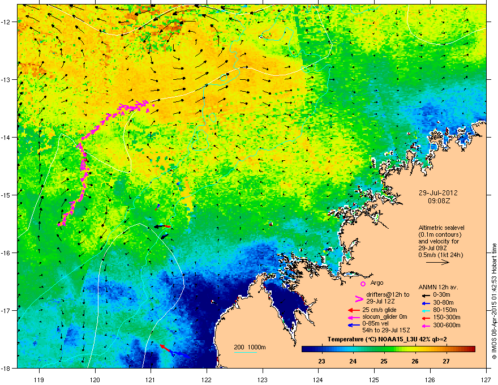Click latitude axis label '-18'
Screen dimensions: 498x385
coord(6,368)
